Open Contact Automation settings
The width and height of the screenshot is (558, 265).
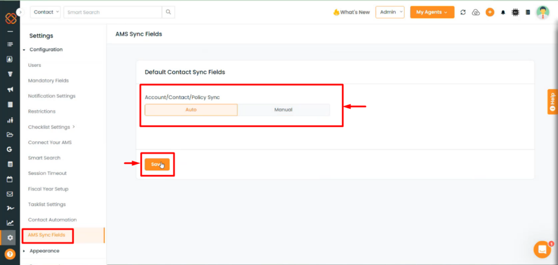click(52, 220)
